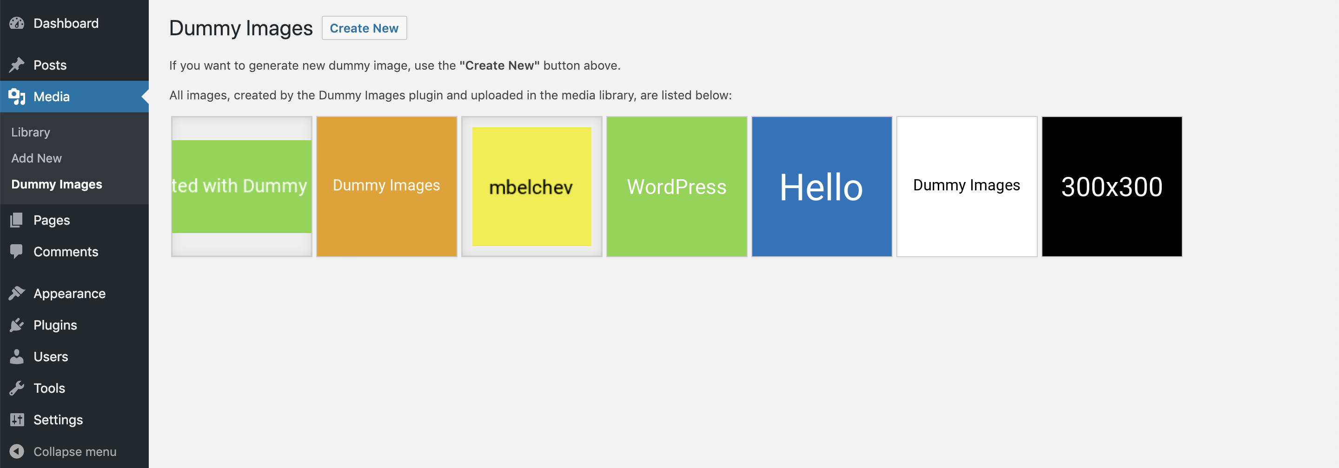Image resolution: width=1339 pixels, height=468 pixels.
Task: Click the Comments speech bubble icon
Action: point(17,252)
